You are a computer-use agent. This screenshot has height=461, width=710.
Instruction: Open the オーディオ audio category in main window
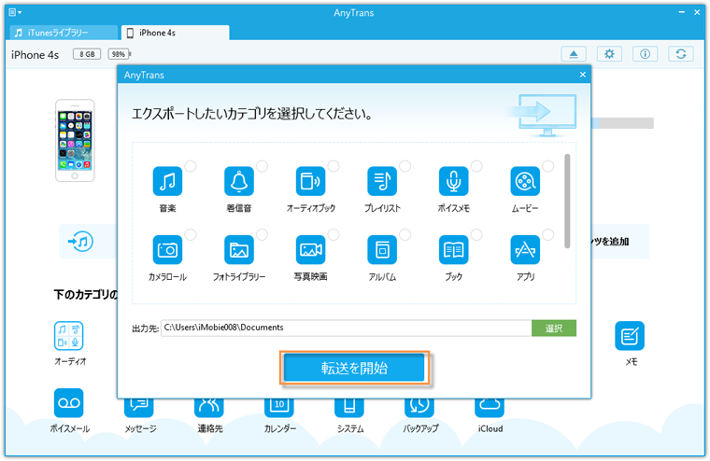[x=69, y=336]
